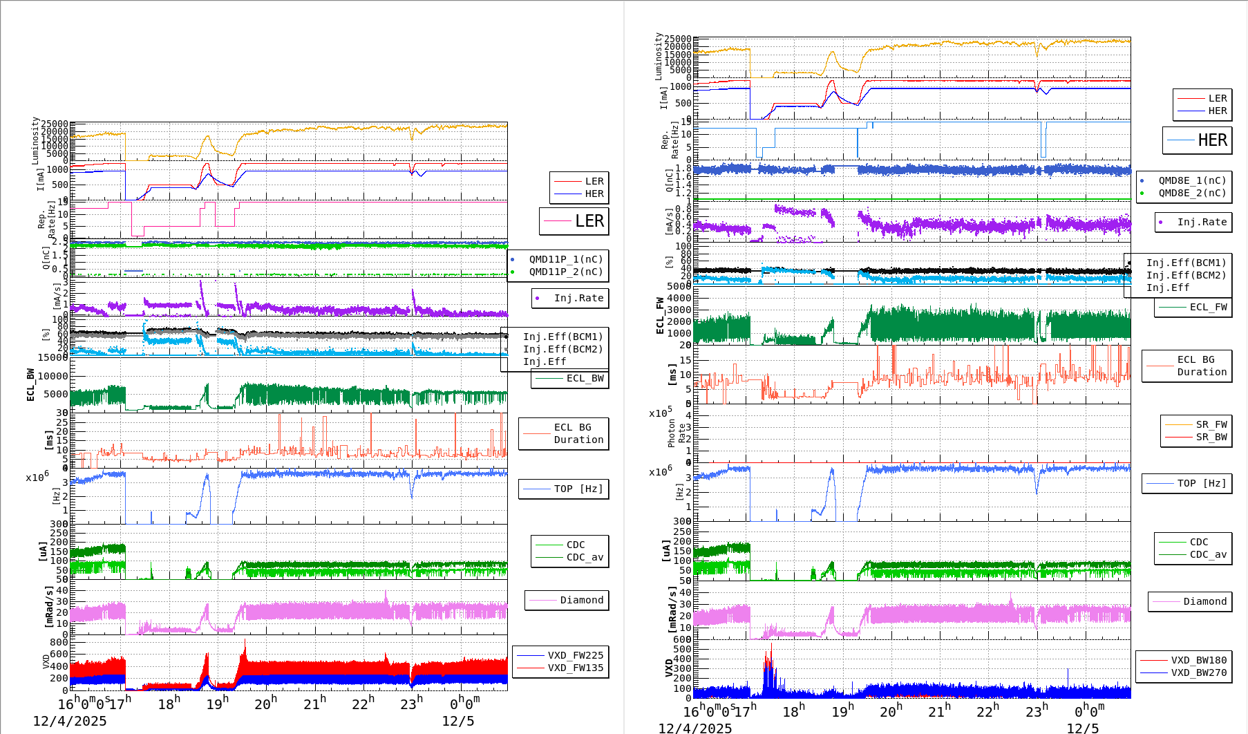Viewport: 1248px width, 734px height.
Task: Click the purple Inj.Rate marker in right panel
Action: (x=1161, y=223)
